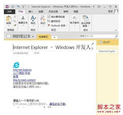The image size is (123, 115).
Task: Click 查找标记 find tags
Action: pos(54,21)
